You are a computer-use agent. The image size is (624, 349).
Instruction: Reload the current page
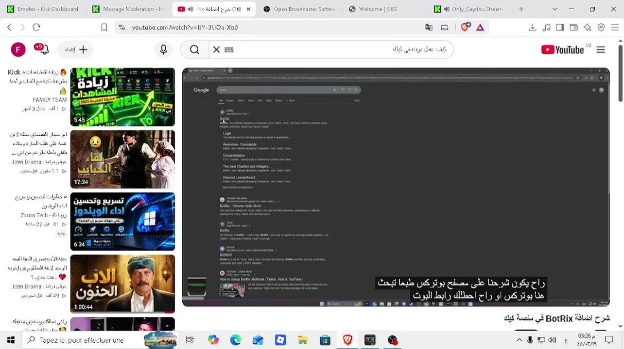(36, 27)
